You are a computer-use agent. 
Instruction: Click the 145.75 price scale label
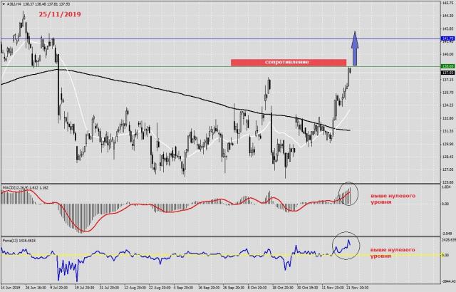click(x=447, y=3)
